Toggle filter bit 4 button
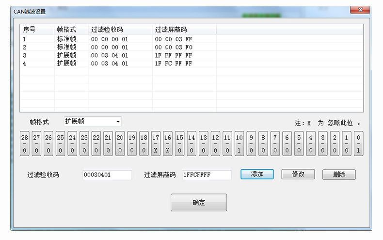 tap(311, 144)
